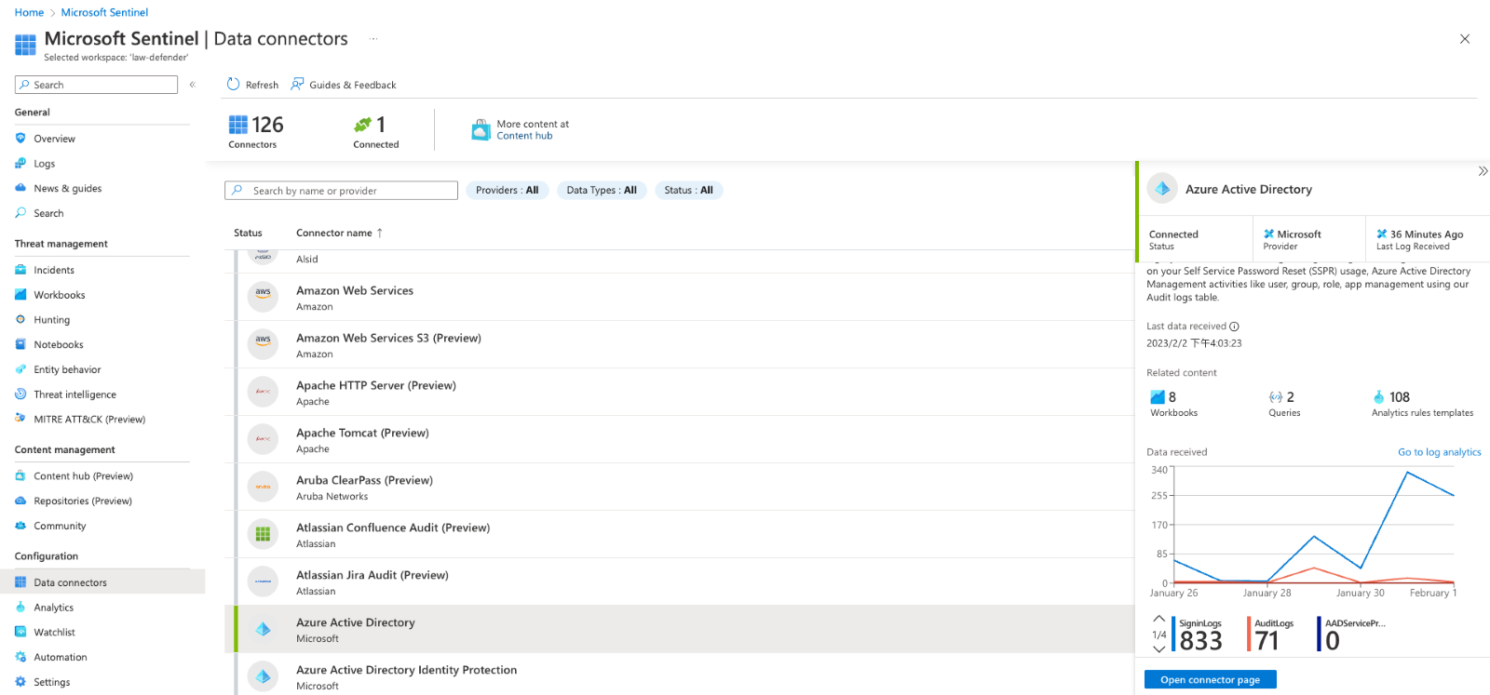Click the AADServicePr... 0 legend entry
The width and height of the screenshot is (1490, 695).
tap(1351, 635)
